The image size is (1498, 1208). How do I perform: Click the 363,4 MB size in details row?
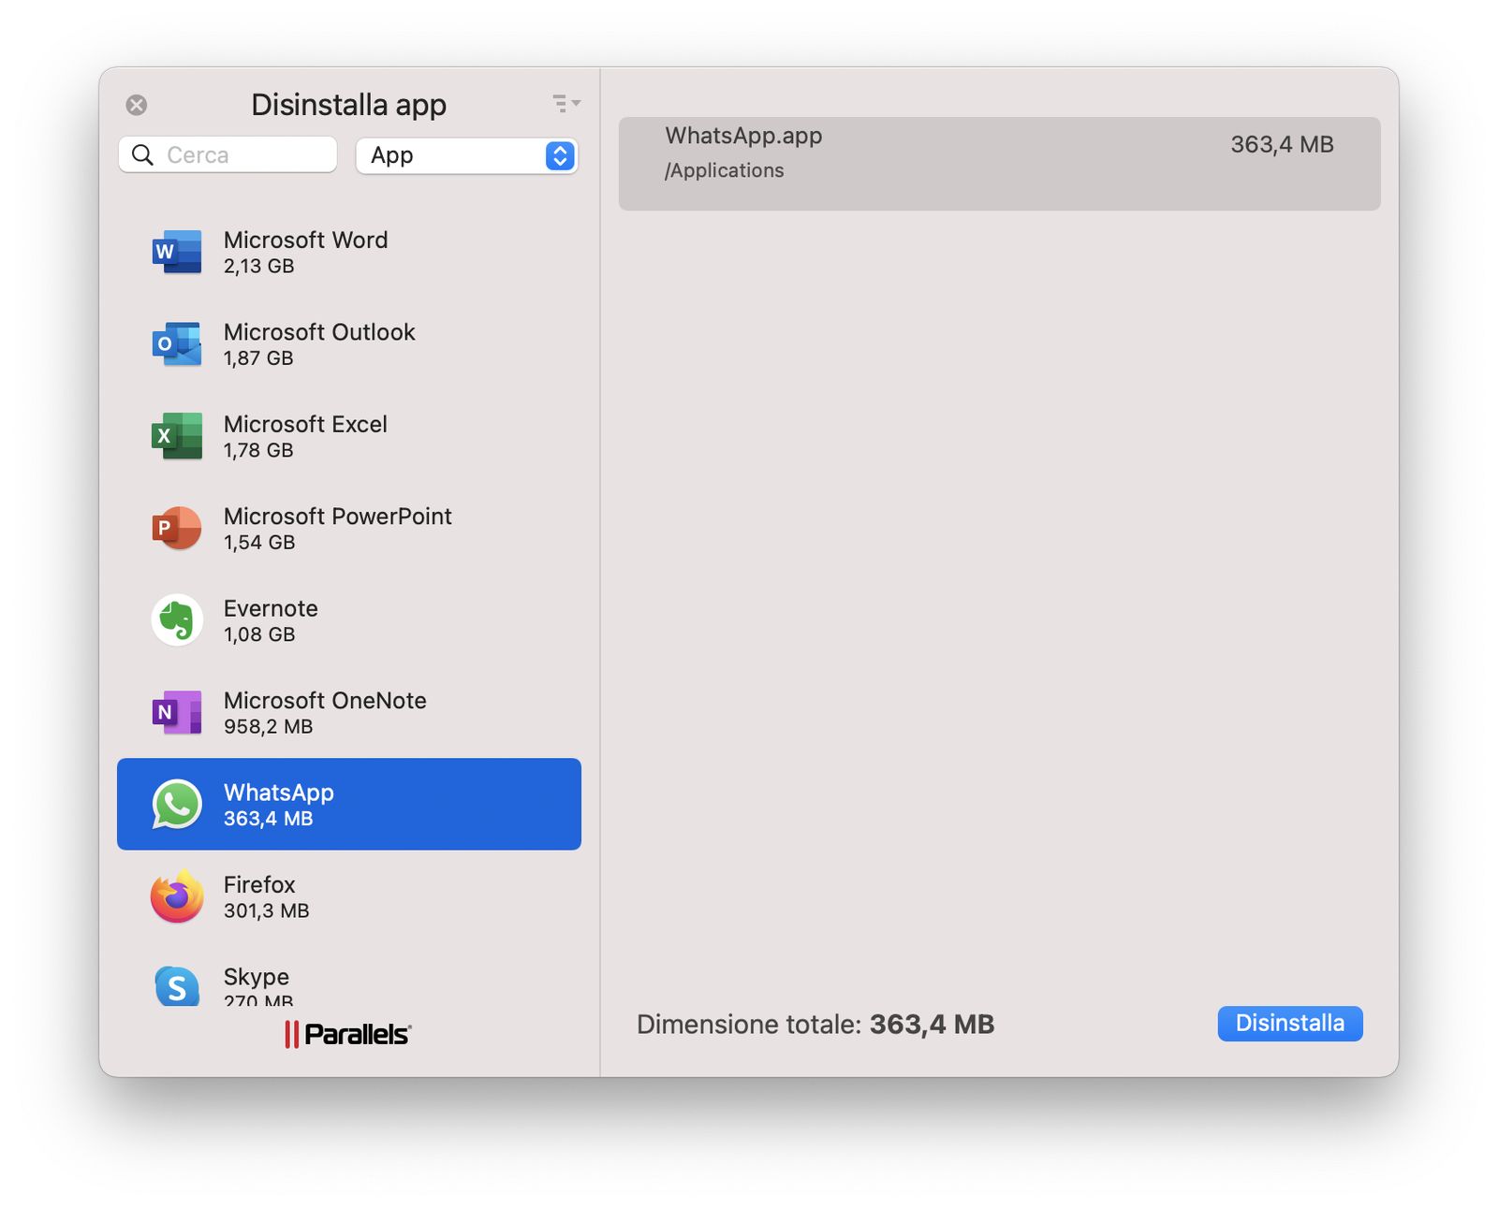click(x=1282, y=145)
